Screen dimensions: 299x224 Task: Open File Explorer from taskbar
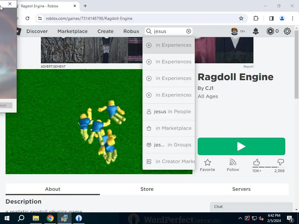(x=36, y=218)
